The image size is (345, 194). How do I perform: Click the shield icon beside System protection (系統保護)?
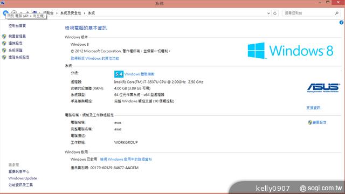click(4, 50)
